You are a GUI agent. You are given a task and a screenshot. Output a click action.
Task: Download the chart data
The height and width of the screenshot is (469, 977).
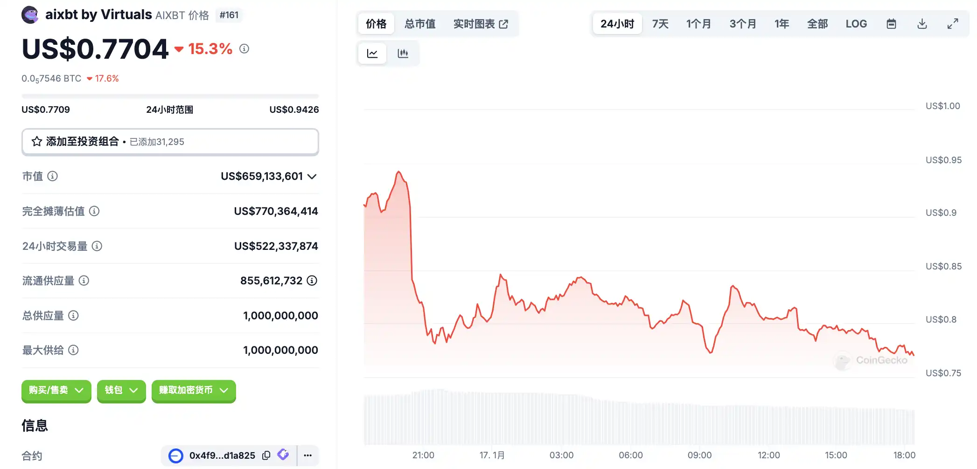pyautogui.click(x=922, y=24)
